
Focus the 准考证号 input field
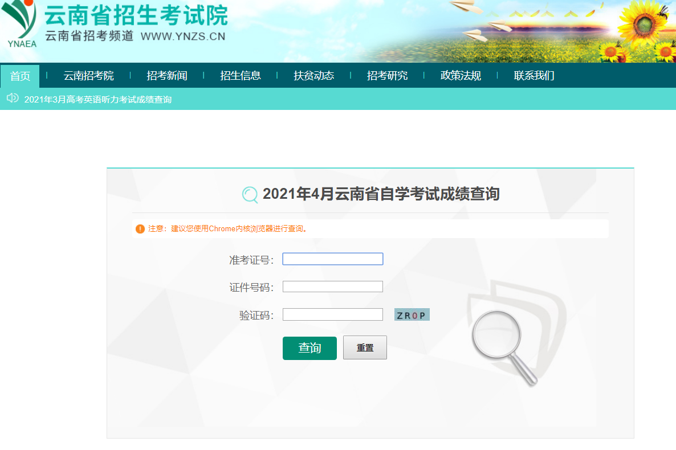(x=332, y=259)
